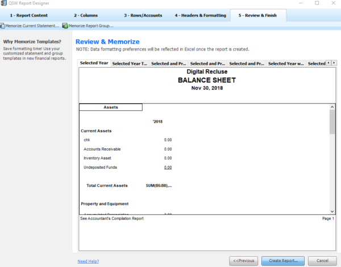Click the Create Report button

[x=283, y=261]
